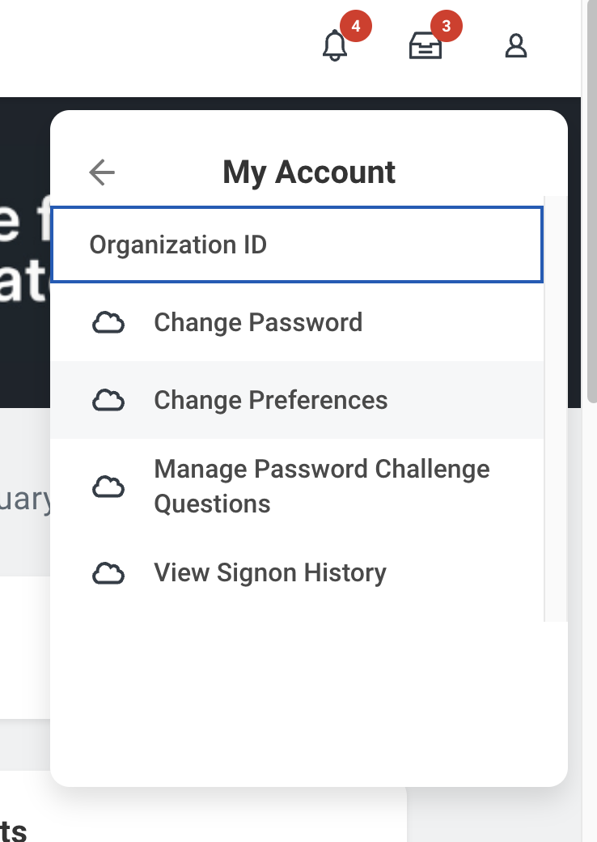The width and height of the screenshot is (597, 842).
Task: Click the back arrow beside My Account
Action: (102, 172)
